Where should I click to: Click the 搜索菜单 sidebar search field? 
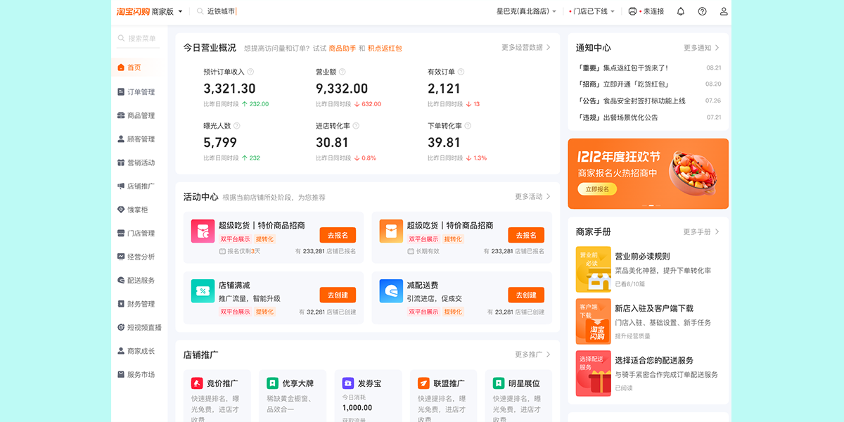coord(141,39)
